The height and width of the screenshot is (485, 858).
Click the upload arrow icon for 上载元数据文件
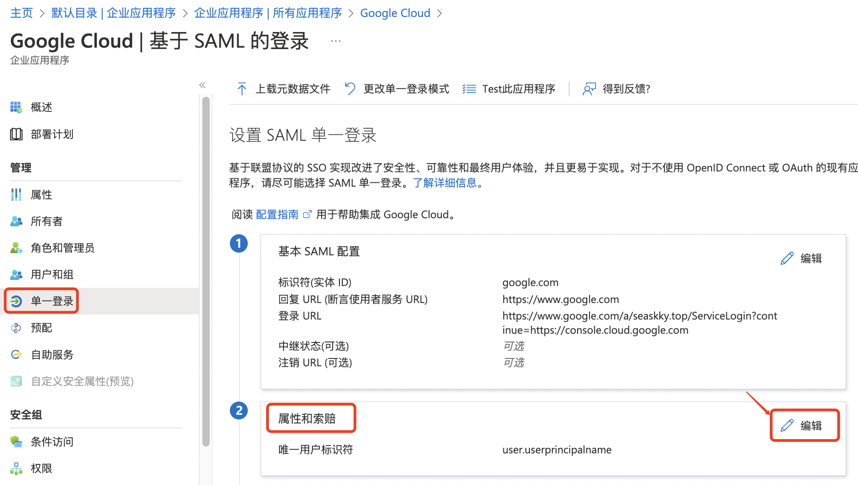coord(242,89)
